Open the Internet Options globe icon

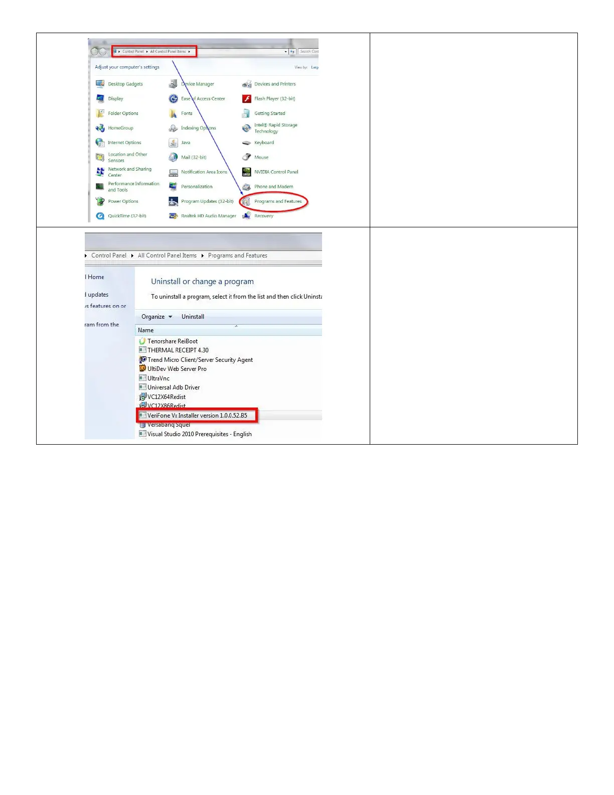[100, 143]
